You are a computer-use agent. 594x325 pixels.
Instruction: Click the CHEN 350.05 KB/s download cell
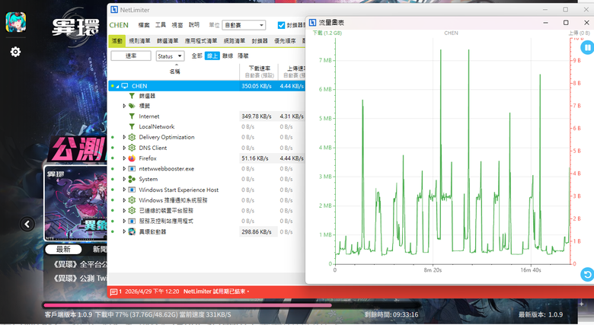pyautogui.click(x=257, y=86)
